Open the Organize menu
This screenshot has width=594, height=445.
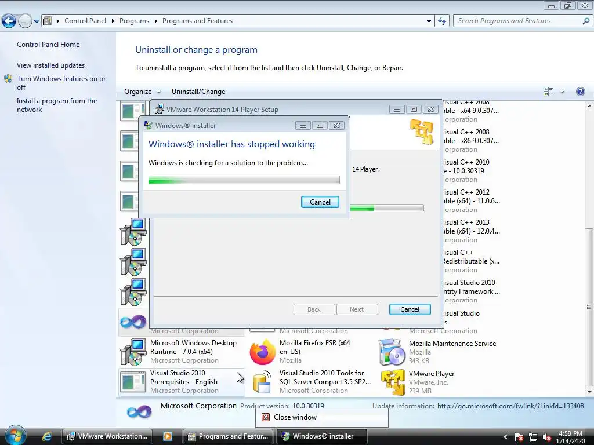(x=142, y=92)
